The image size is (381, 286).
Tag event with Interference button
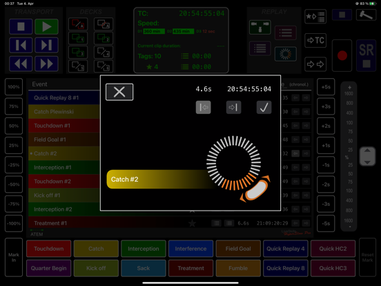(190, 249)
